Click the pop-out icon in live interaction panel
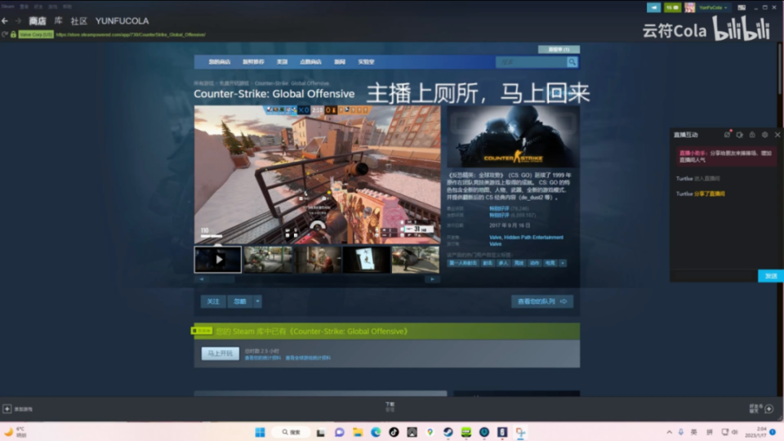Image resolution: width=784 pixels, height=441 pixels. click(x=727, y=135)
